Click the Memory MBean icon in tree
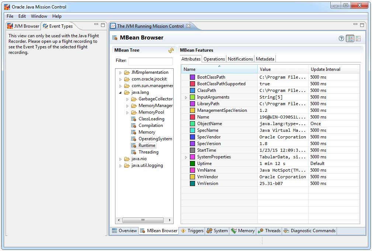The width and height of the screenshot is (372, 251). (x=134, y=132)
